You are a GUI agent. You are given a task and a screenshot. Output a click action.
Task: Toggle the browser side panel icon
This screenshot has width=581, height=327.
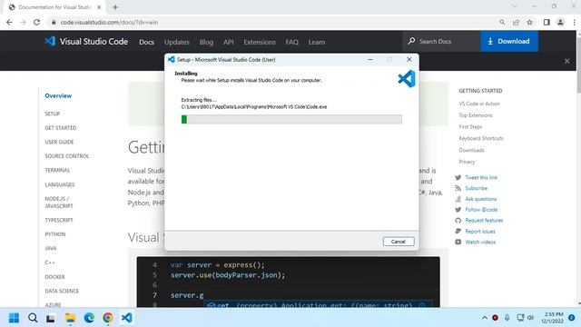point(547,22)
